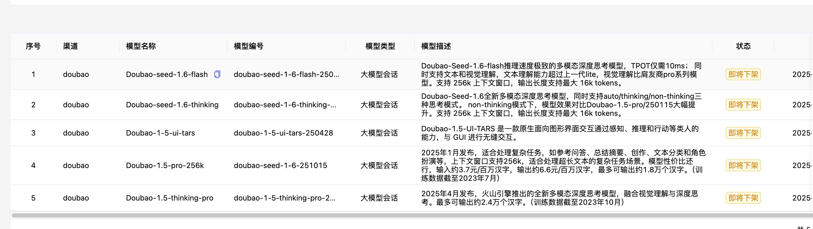
Task: Select the model name Doubao-1.5-pro-256k
Action: point(165,165)
